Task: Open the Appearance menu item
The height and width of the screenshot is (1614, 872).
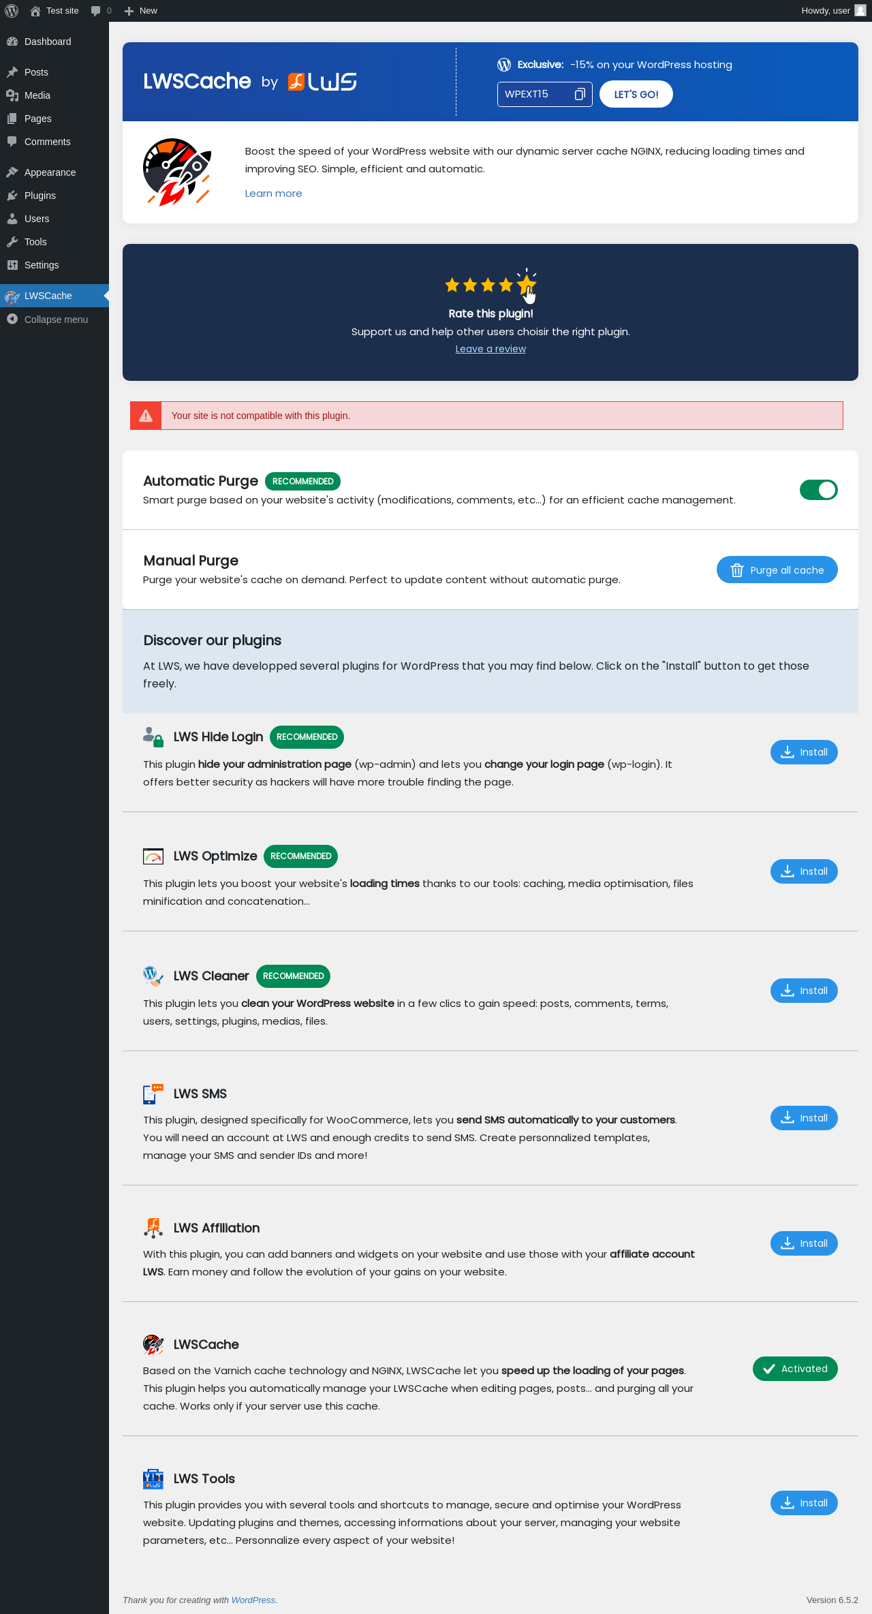Action: click(x=50, y=172)
